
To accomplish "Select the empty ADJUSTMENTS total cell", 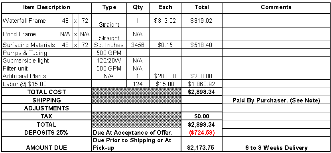I will pos(201,108).
